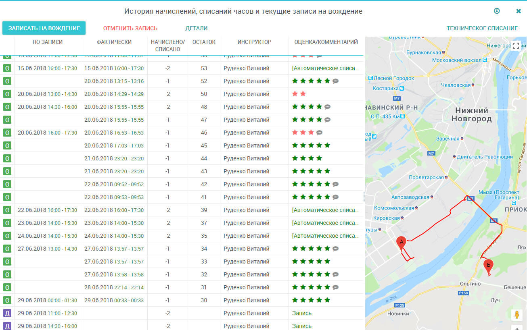Click the Кировская station label on the map

point(389,218)
